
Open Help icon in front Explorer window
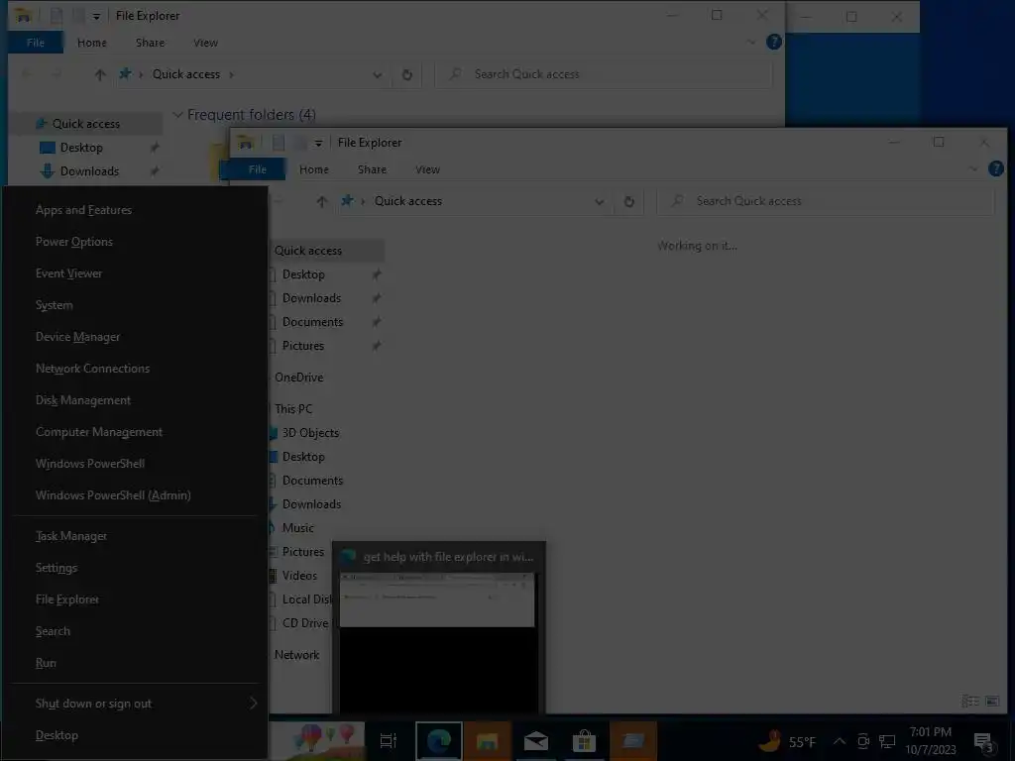click(x=996, y=168)
